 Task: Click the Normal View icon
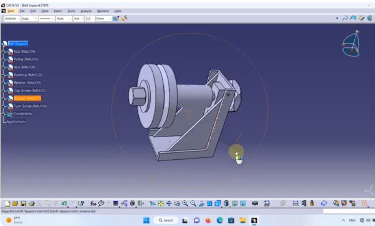201,203
